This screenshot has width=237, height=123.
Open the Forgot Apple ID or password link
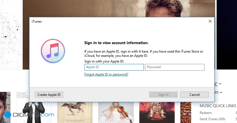tap(106, 74)
